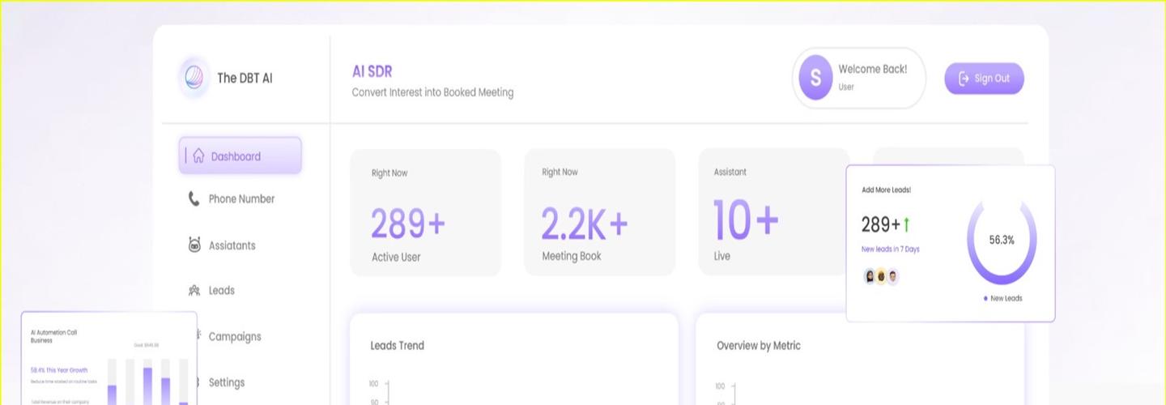Click the lead avatars group in leads card
1166x405 pixels.
click(x=881, y=277)
